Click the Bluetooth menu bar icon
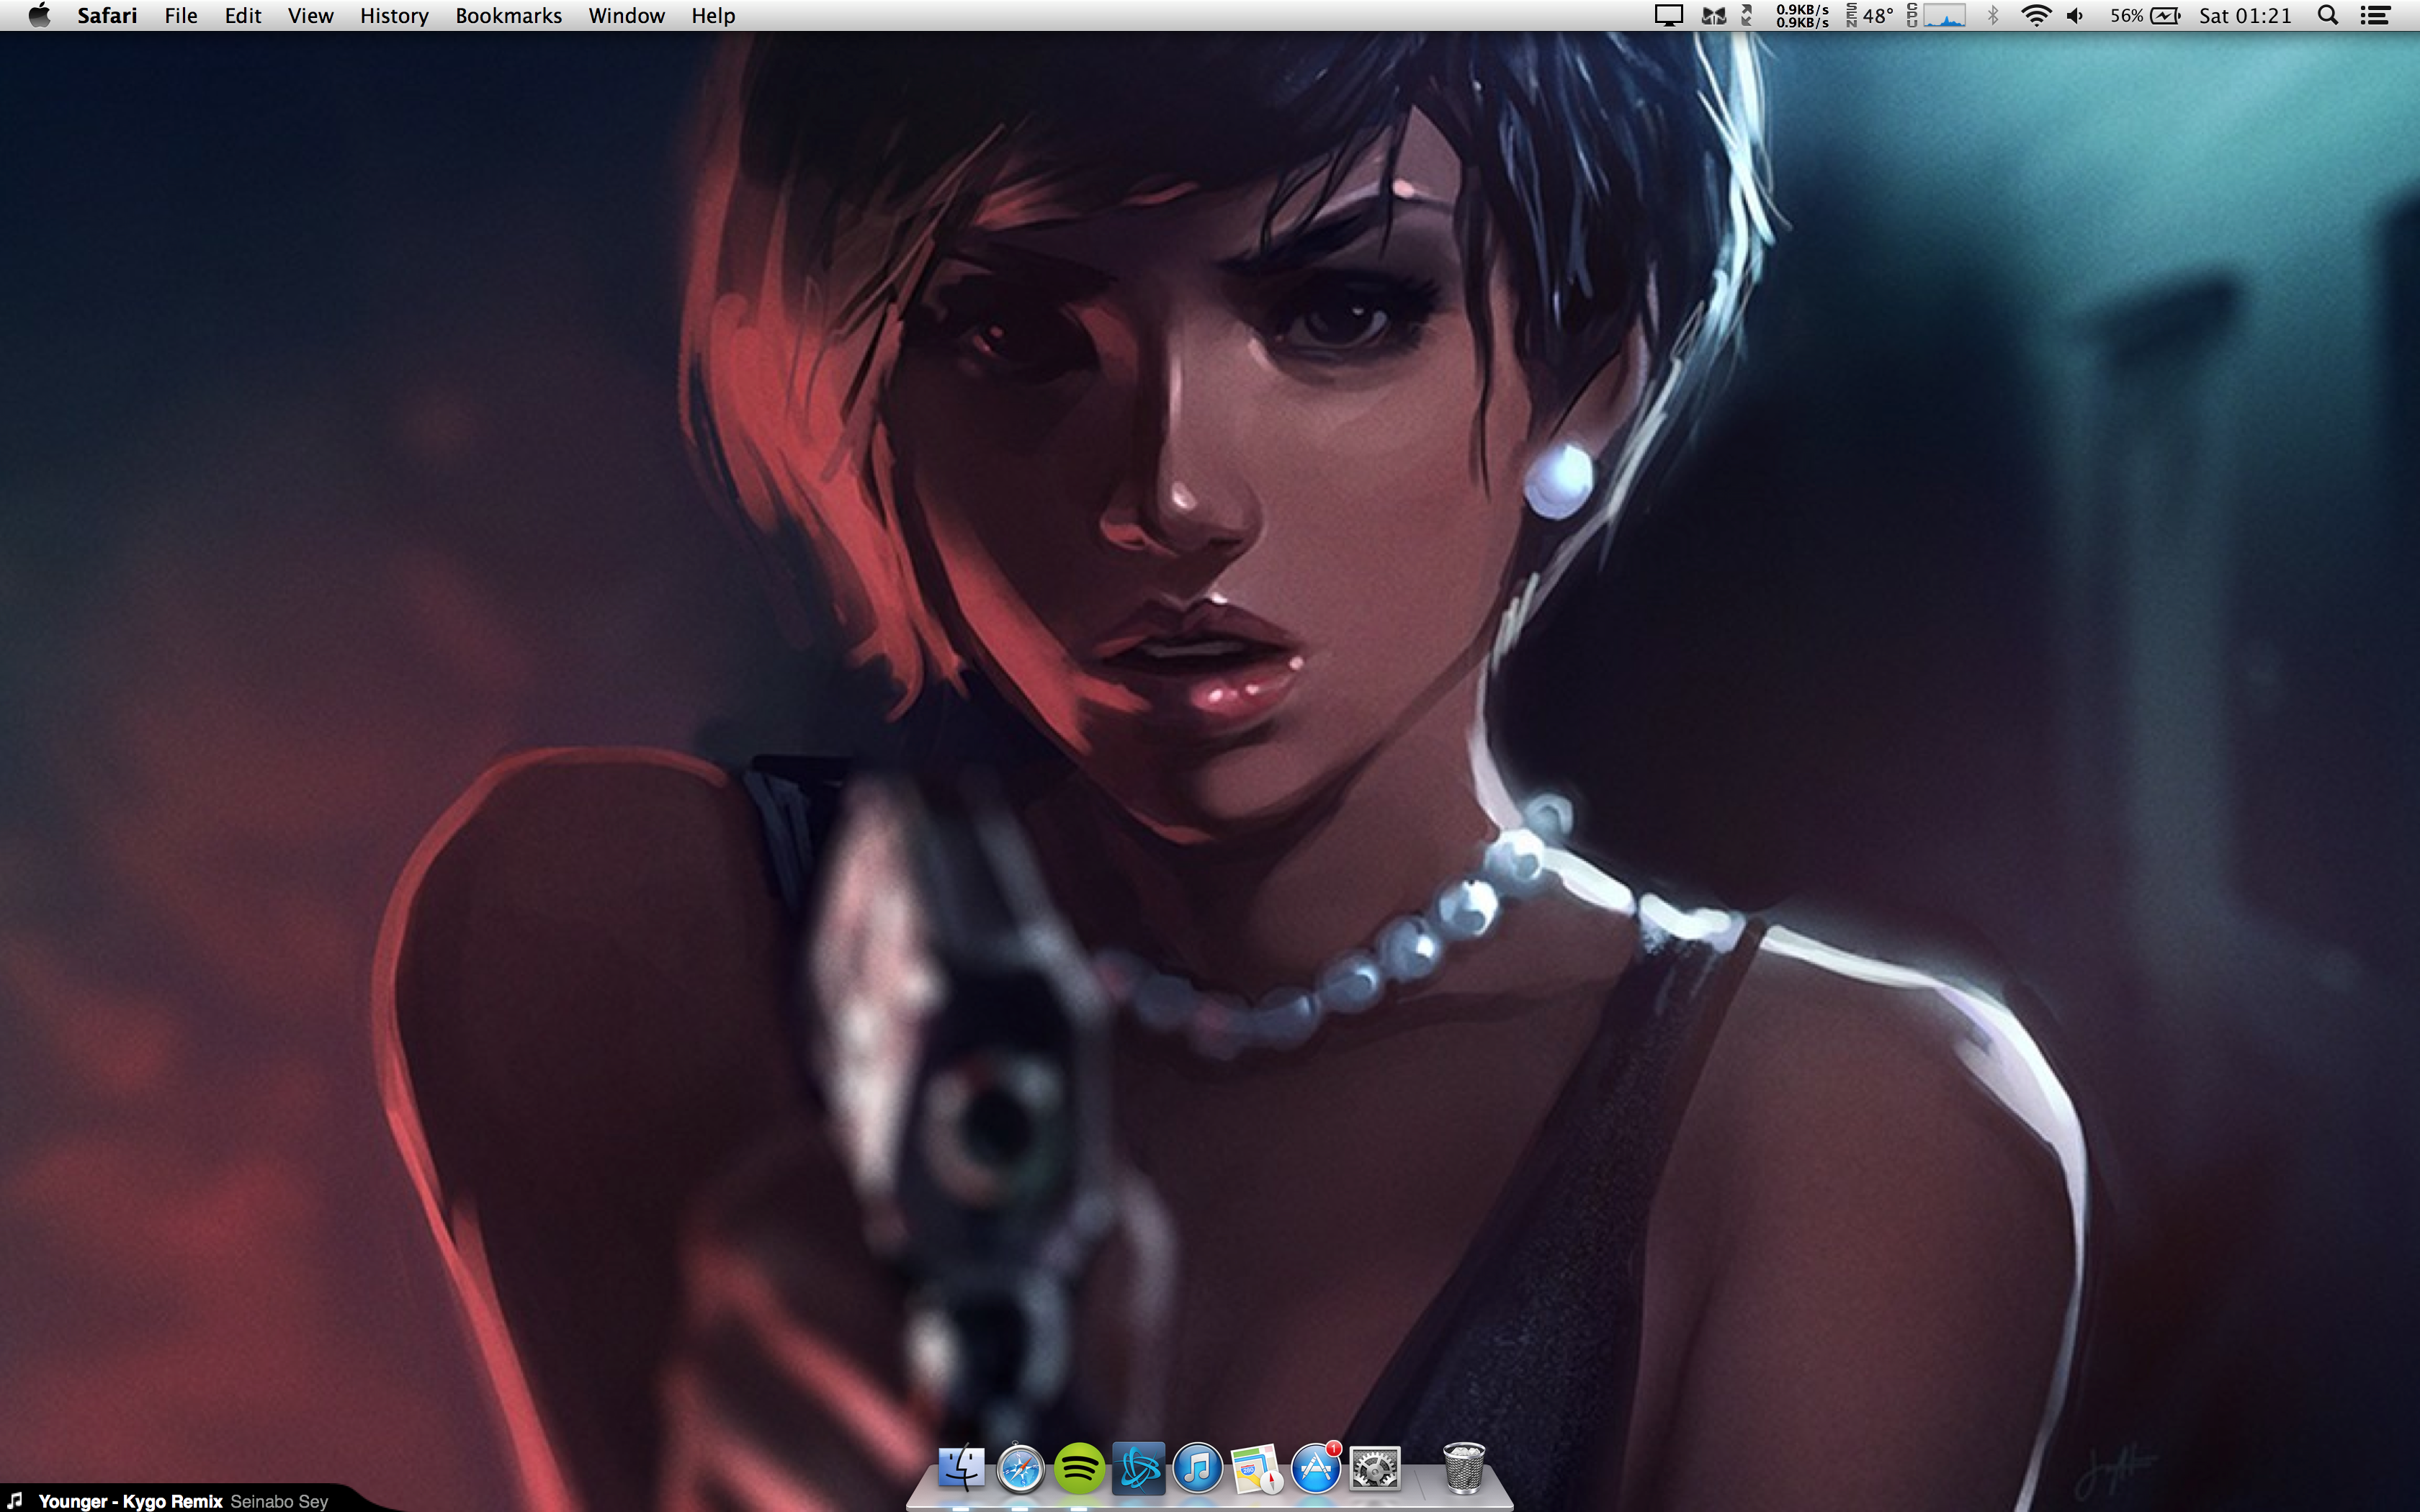 pos(1993,16)
